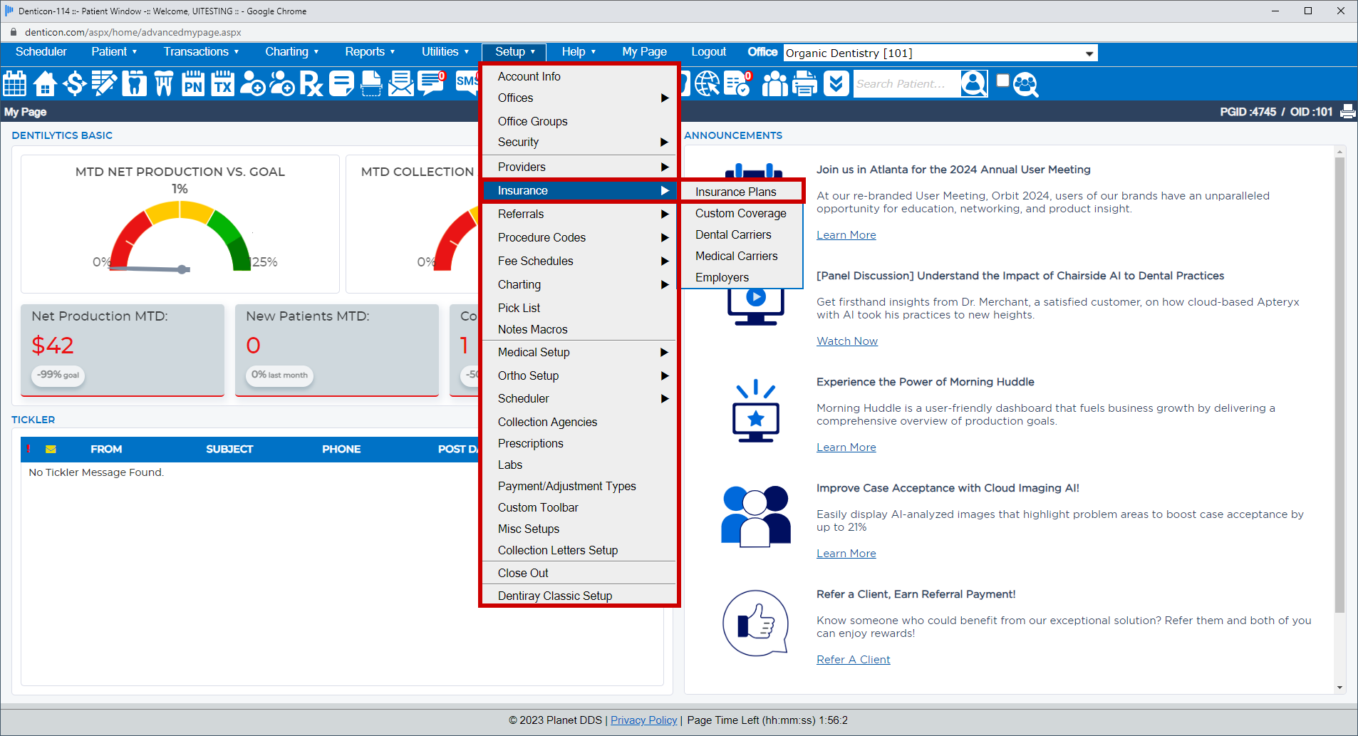Open the perio tooth roots icon

tap(163, 83)
